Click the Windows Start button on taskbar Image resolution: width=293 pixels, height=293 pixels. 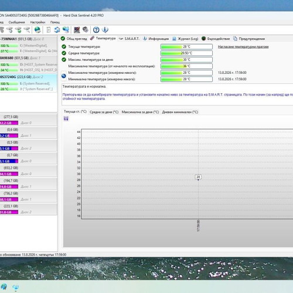[x=4, y=287]
